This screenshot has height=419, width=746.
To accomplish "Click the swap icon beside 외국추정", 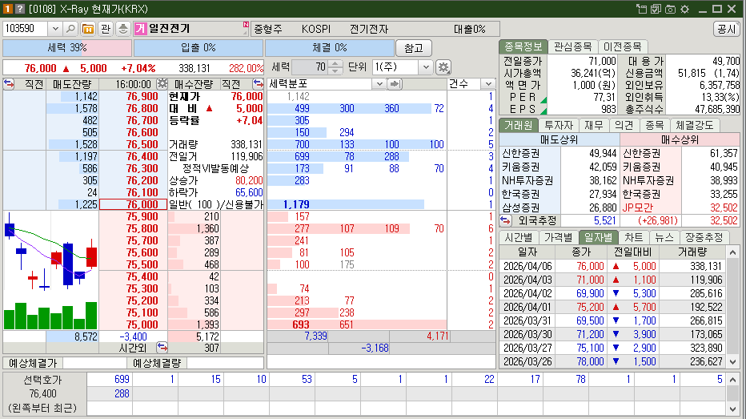I will point(505,220).
